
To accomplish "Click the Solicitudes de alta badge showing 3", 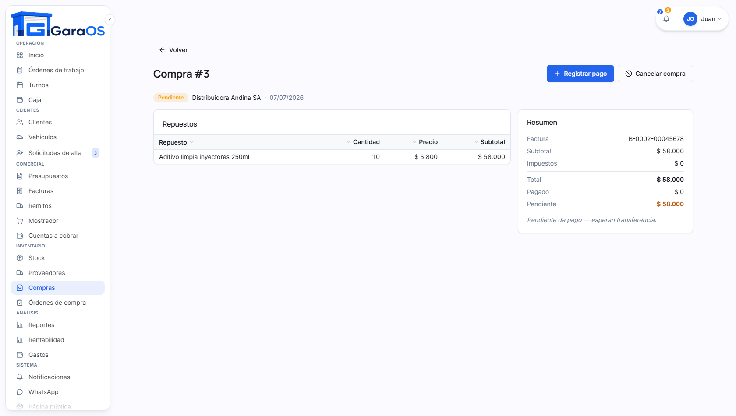I will coord(96,153).
